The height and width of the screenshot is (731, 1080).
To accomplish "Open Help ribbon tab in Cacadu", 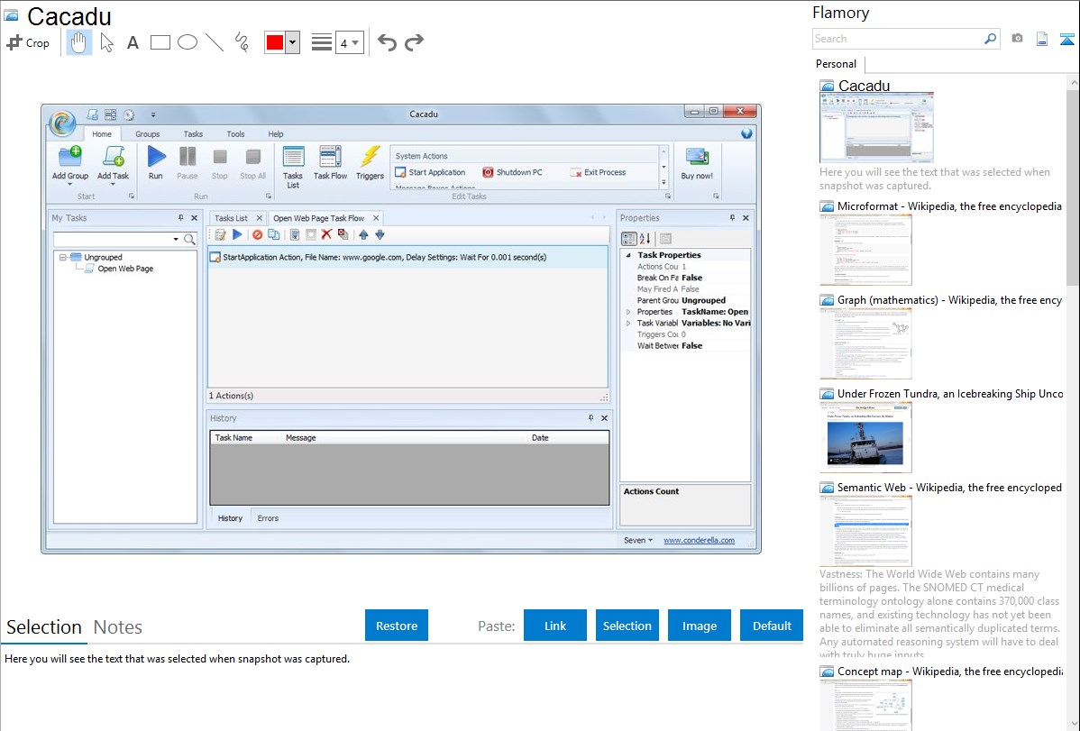I will coord(276,133).
